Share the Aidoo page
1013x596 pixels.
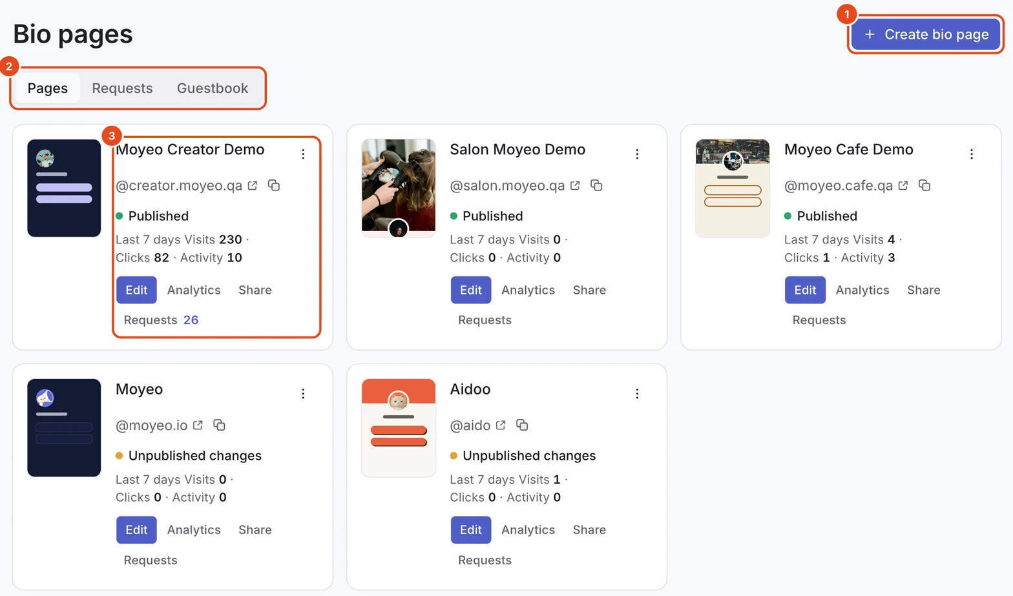589,529
